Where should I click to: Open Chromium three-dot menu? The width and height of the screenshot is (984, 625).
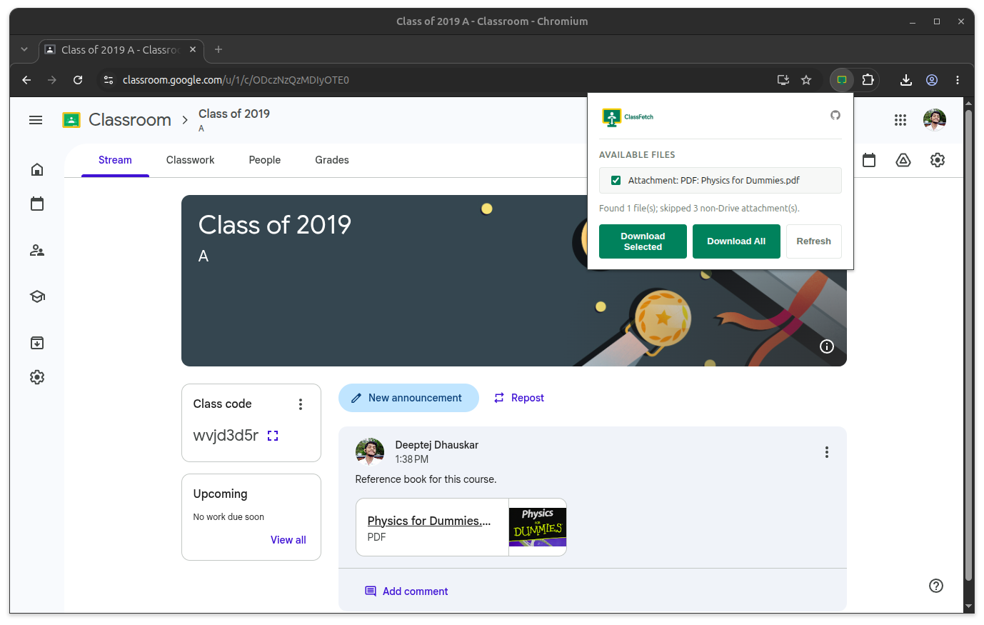tap(958, 80)
